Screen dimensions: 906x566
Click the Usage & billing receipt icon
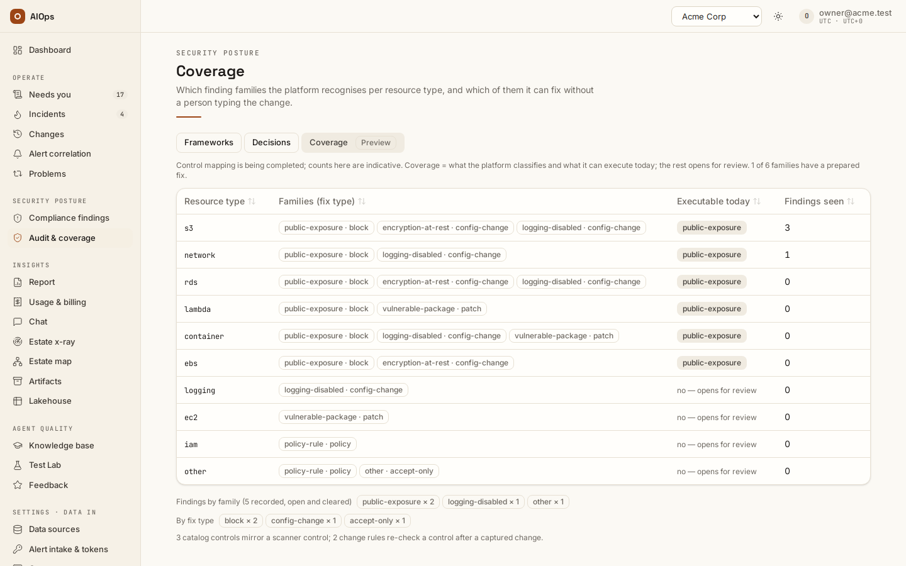point(18,302)
